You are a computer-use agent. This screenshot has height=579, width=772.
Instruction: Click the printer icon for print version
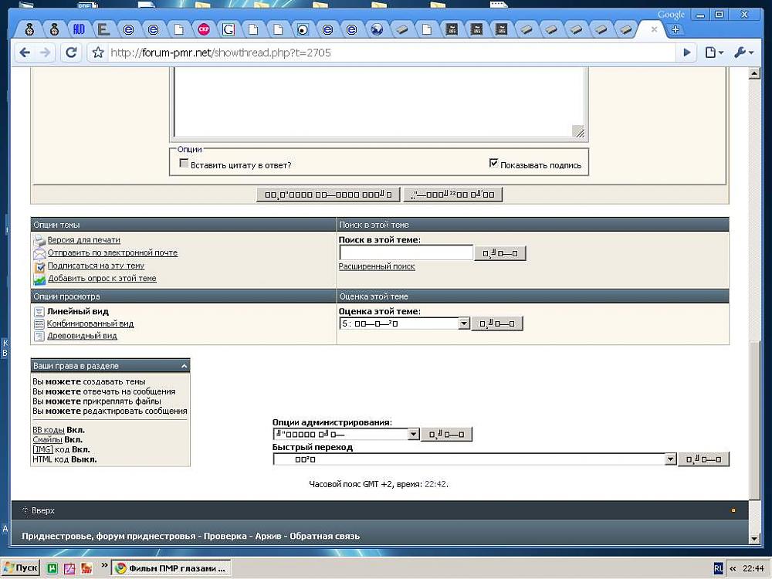[x=39, y=240]
